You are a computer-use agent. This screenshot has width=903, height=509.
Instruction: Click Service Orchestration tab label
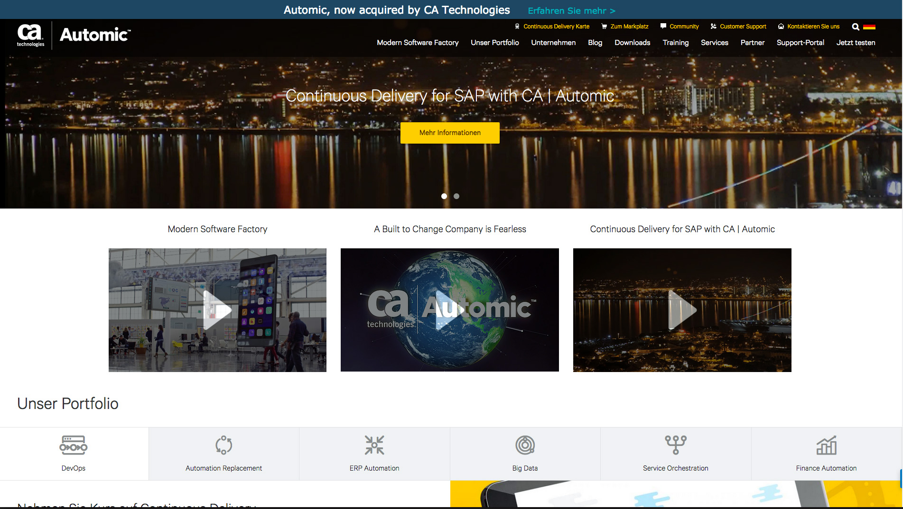tap(676, 468)
